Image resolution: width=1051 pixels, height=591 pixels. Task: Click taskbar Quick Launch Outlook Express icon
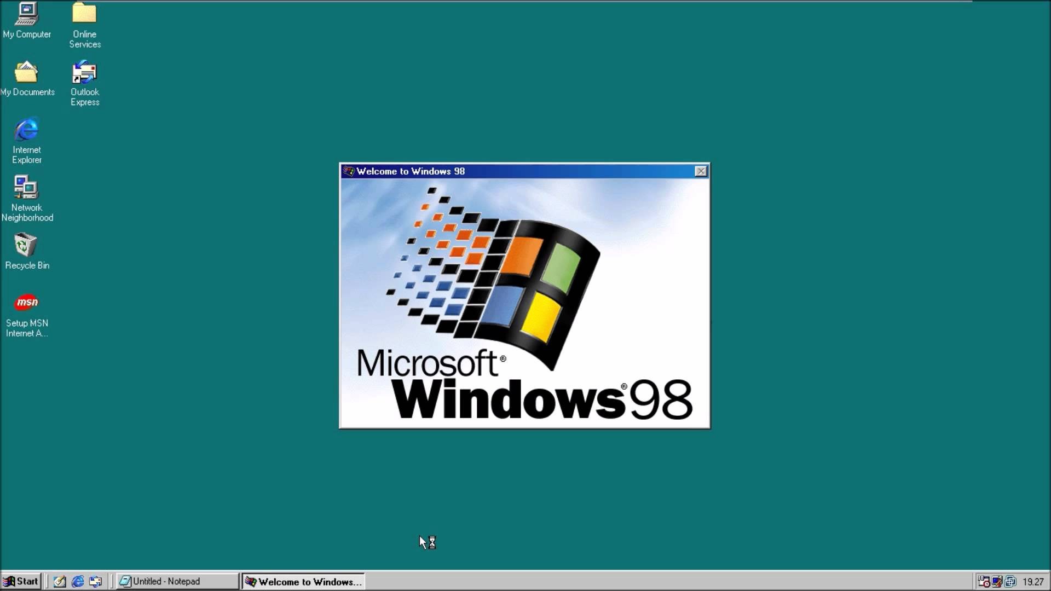(x=95, y=581)
